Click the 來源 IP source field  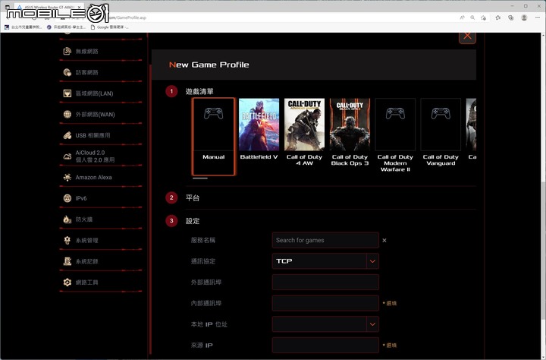pyautogui.click(x=325, y=345)
